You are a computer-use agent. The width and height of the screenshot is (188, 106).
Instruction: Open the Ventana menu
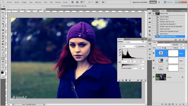58,2
